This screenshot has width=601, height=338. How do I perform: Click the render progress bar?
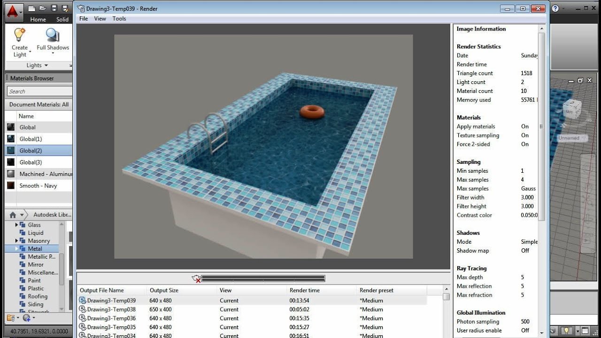pyautogui.click(x=263, y=279)
